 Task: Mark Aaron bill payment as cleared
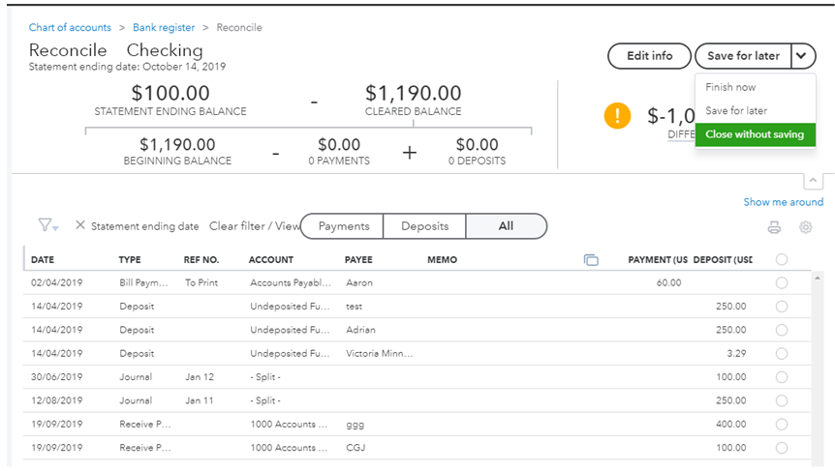(x=782, y=283)
